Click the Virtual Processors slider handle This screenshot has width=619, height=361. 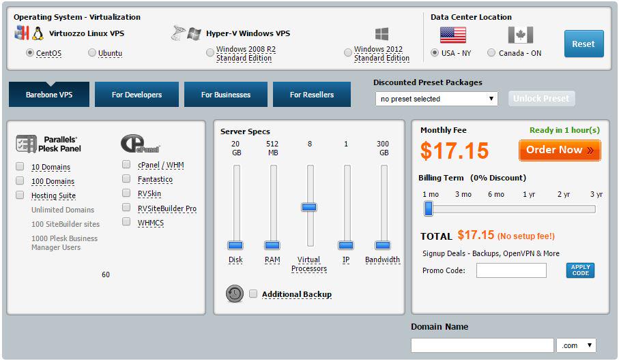pos(309,207)
